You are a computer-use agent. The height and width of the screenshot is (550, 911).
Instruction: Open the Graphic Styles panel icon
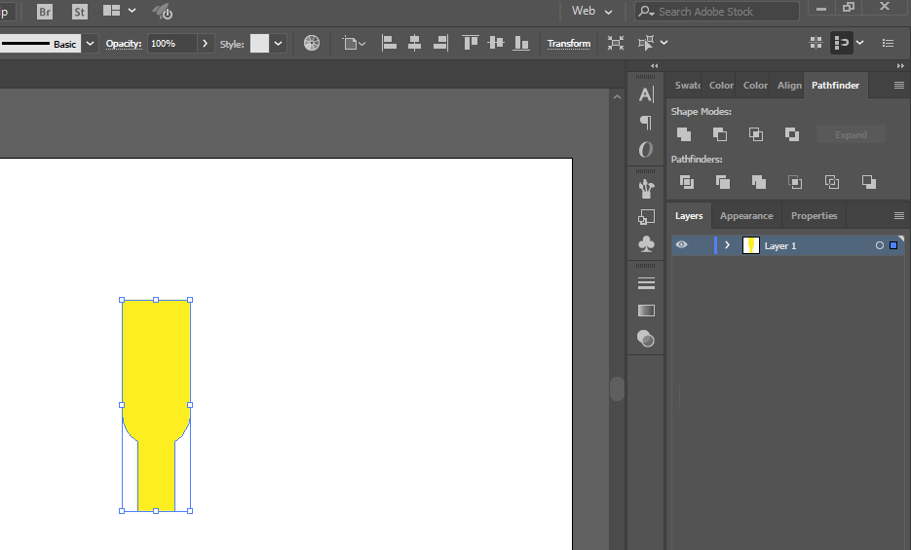(x=646, y=217)
